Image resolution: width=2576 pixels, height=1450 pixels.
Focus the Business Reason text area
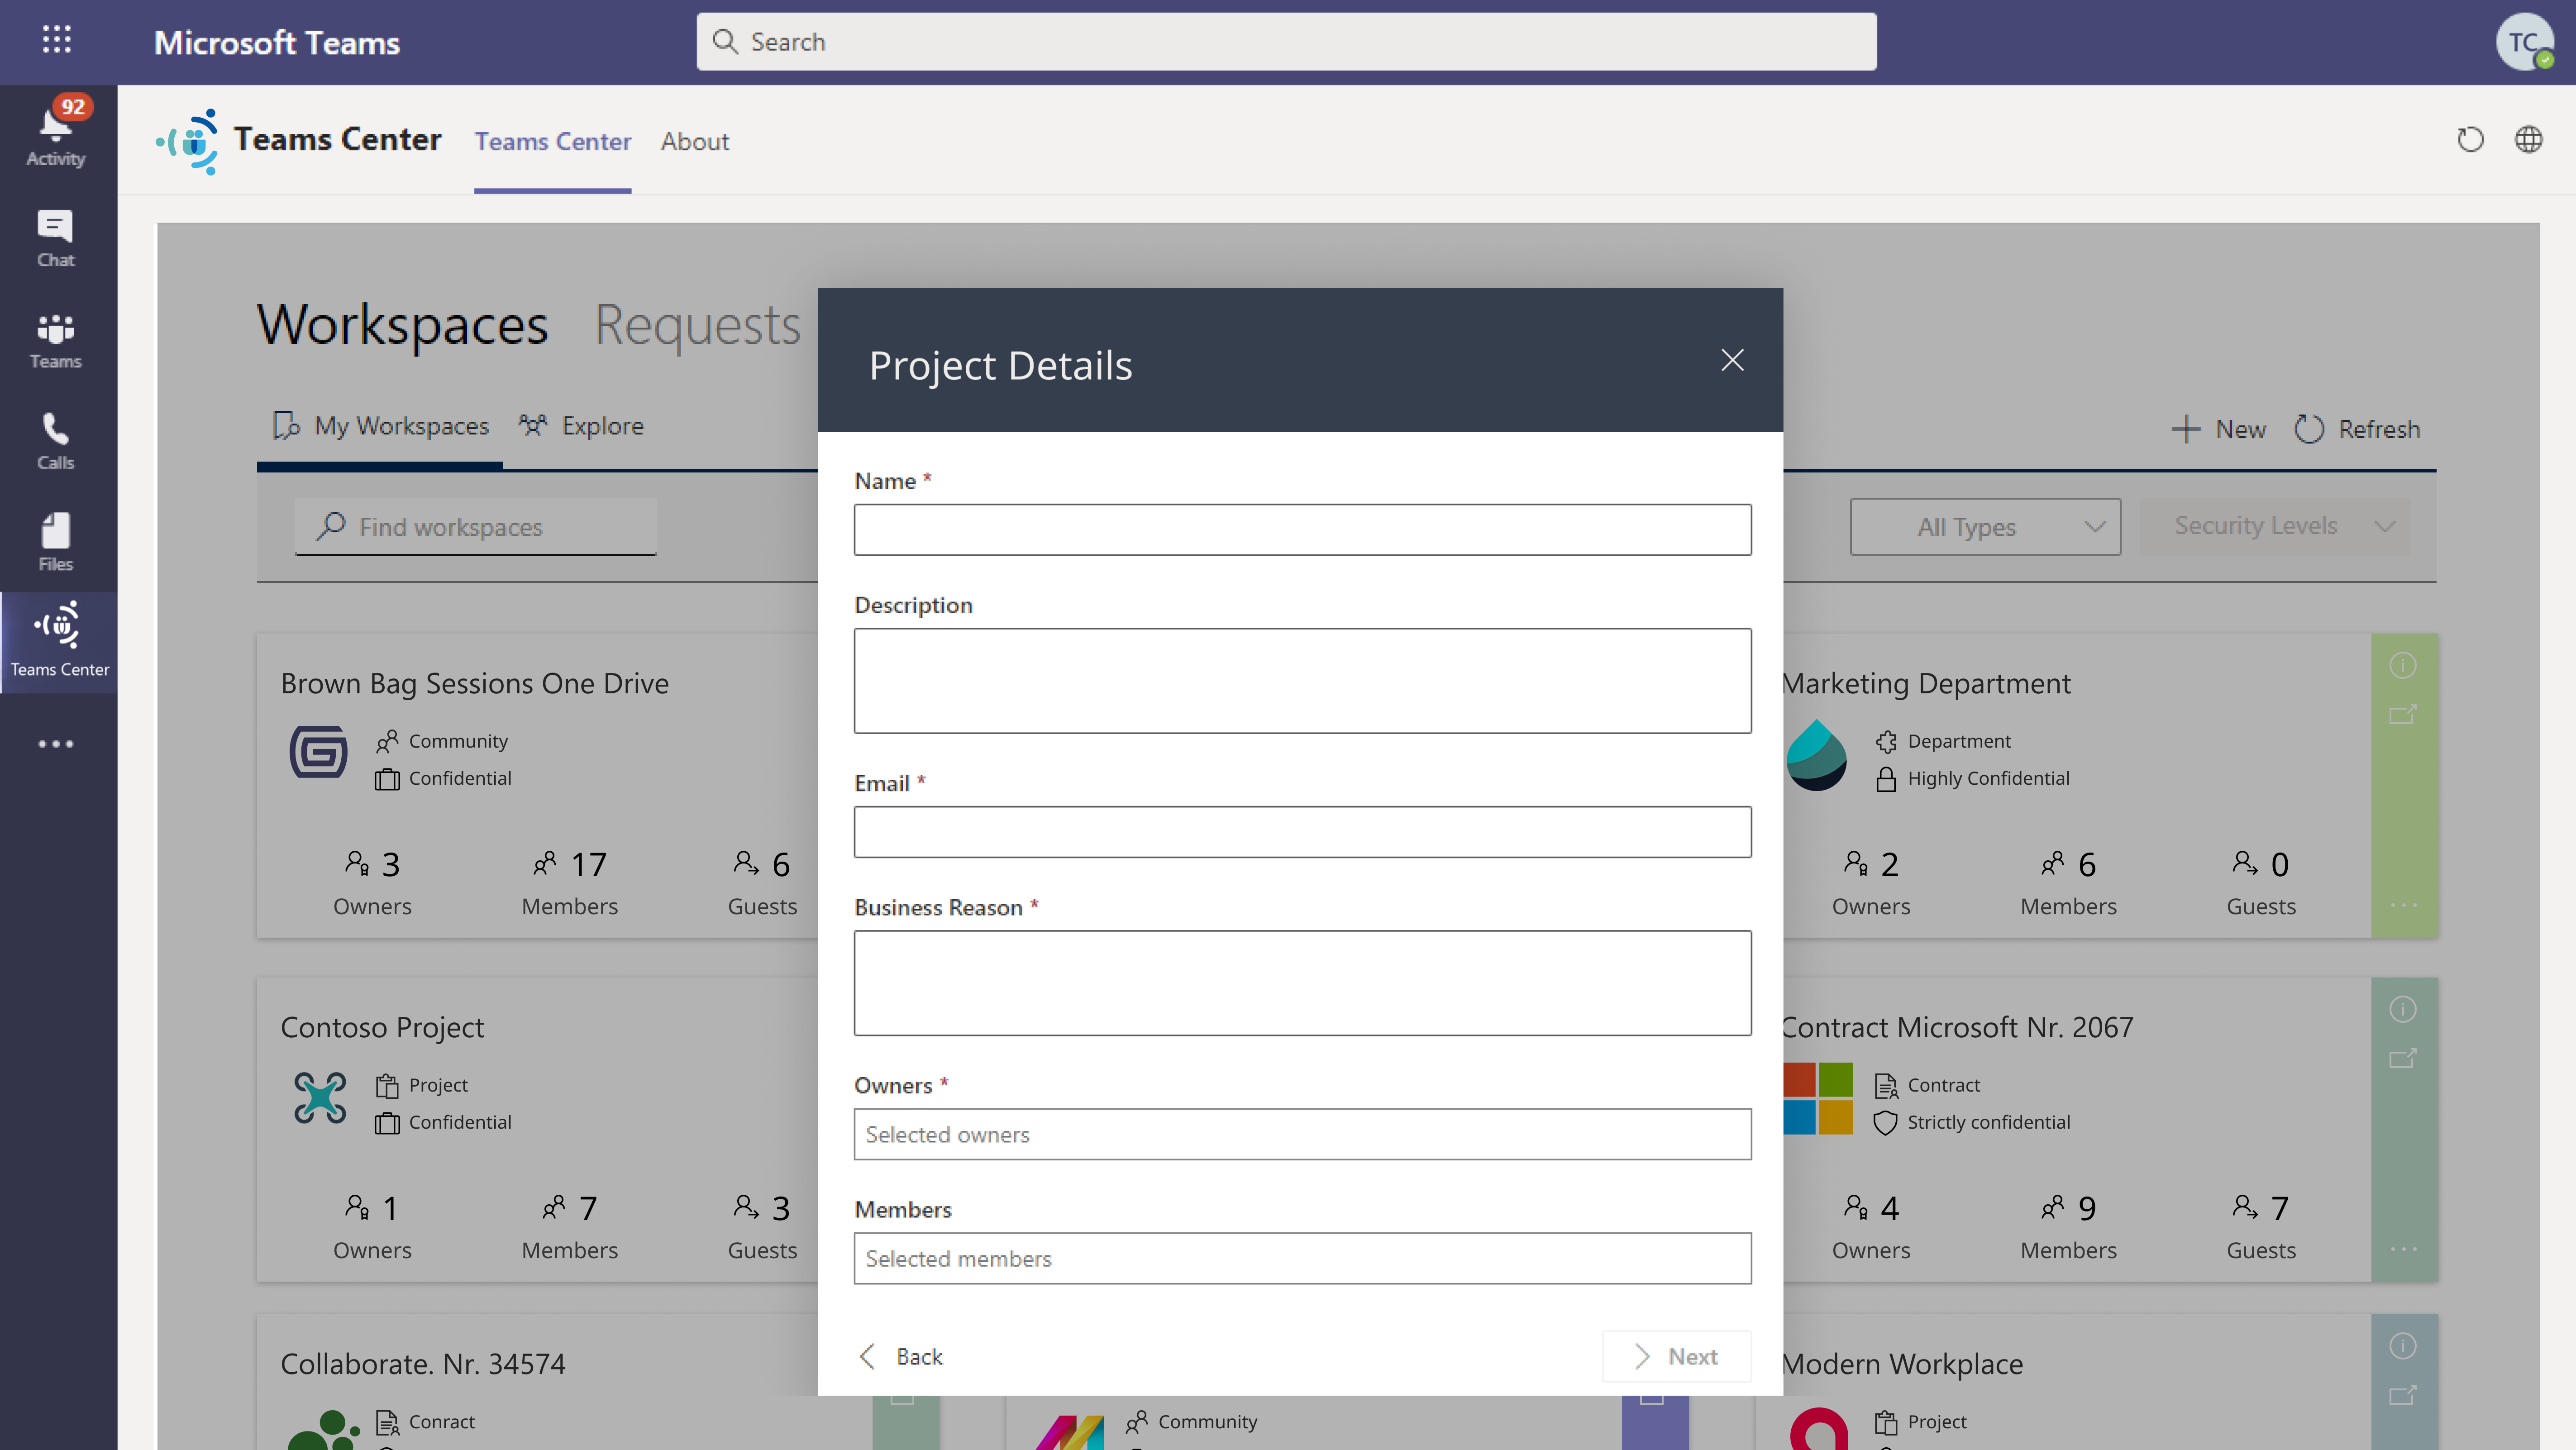(x=1302, y=983)
